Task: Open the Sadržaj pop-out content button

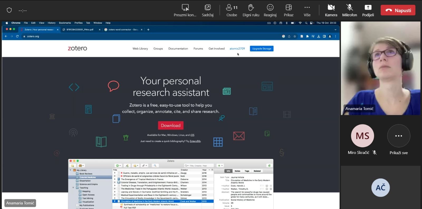Action: pyautogui.click(x=208, y=11)
